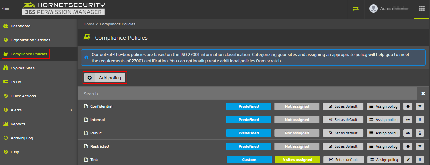The image size is (430, 165).
Task: View the Restricted policy via eye icon
Action: (x=408, y=146)
